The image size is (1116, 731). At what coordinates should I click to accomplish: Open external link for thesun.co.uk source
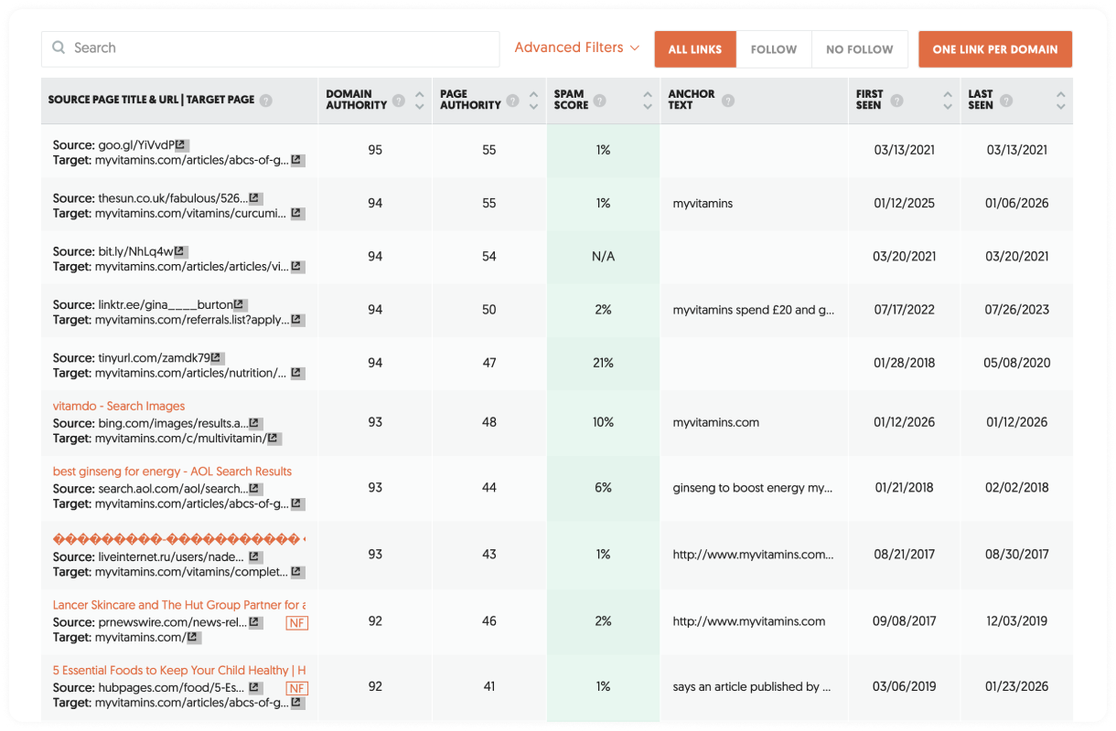(x=255, y=197)
